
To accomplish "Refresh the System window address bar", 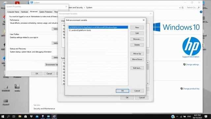I will click(183, 8).
